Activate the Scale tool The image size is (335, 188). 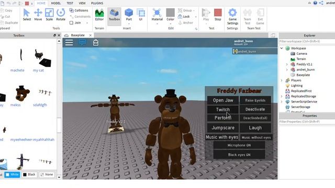[x=49, y=15]
